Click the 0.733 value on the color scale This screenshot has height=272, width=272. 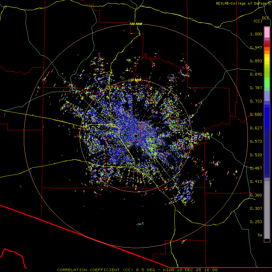(256, 101)
